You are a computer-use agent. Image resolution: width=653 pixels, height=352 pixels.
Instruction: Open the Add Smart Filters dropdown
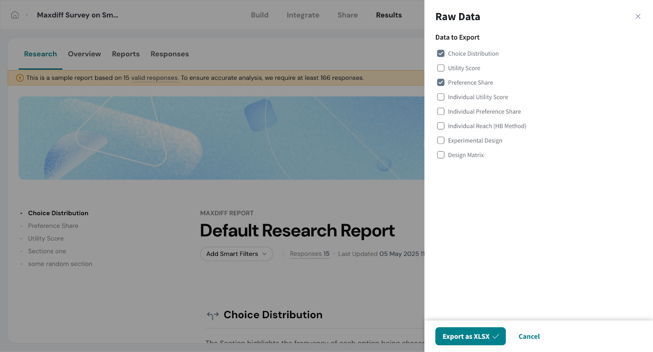tap(236, 254)
